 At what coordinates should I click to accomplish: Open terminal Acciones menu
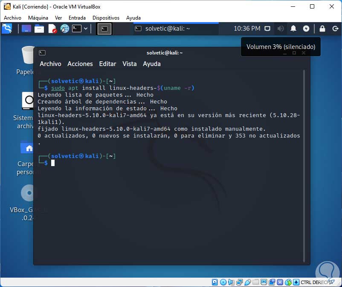click(80, 64)
